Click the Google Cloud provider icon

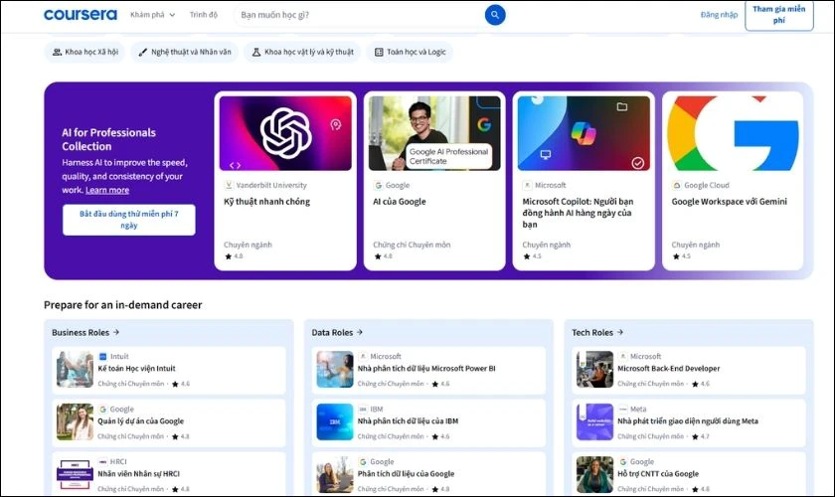(x=676, y=185)
